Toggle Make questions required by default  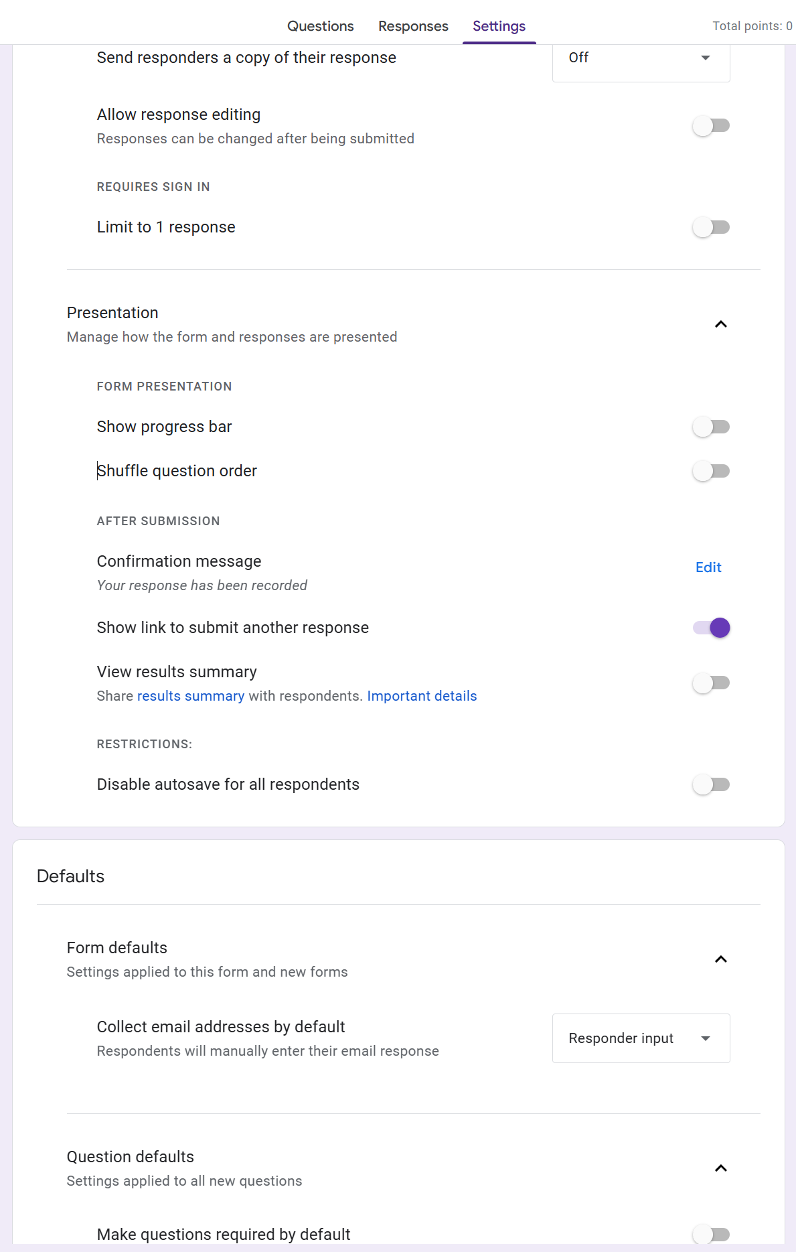[x=711, y=1234]
